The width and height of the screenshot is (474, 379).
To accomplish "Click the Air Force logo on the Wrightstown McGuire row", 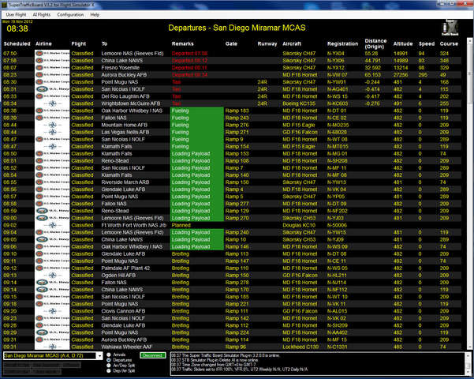I will tap(52, 103).
